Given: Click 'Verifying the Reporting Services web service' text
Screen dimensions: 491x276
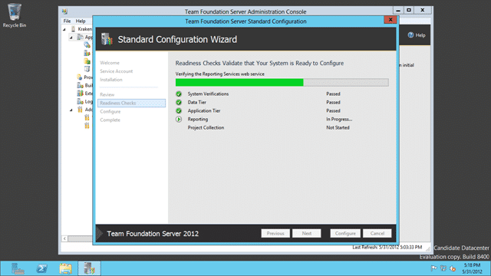Looking at the screenshot, I should 220,74.
